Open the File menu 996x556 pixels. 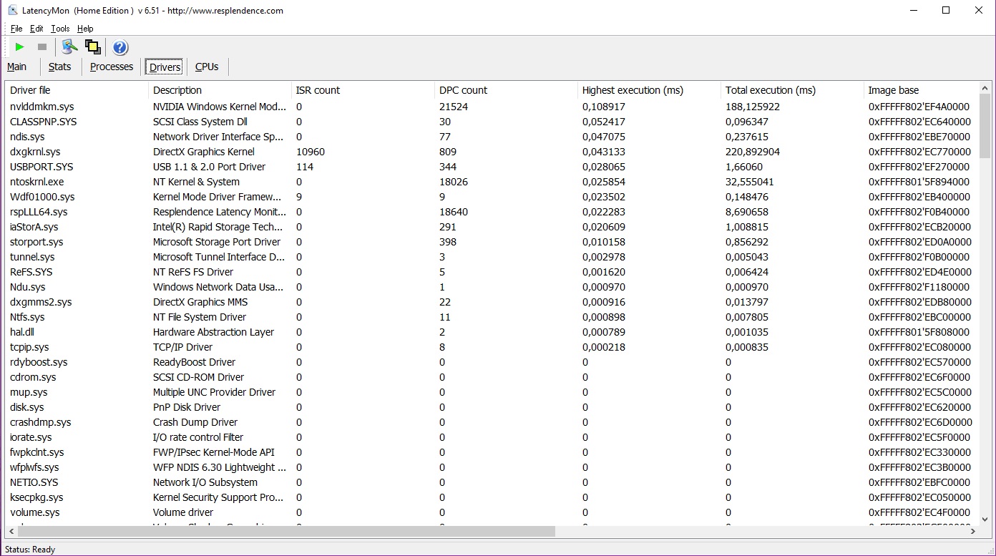[x=16, y=29]
